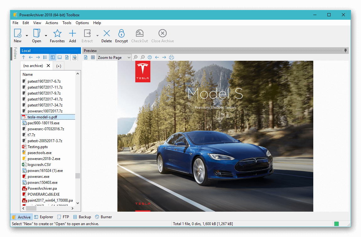Open the Tools menu
The image size is (361, 237).
67,23
